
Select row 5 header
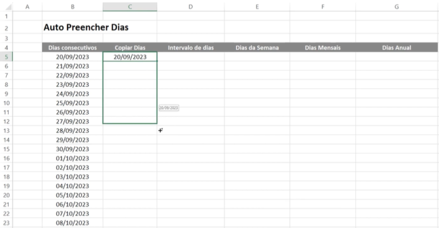6,57
